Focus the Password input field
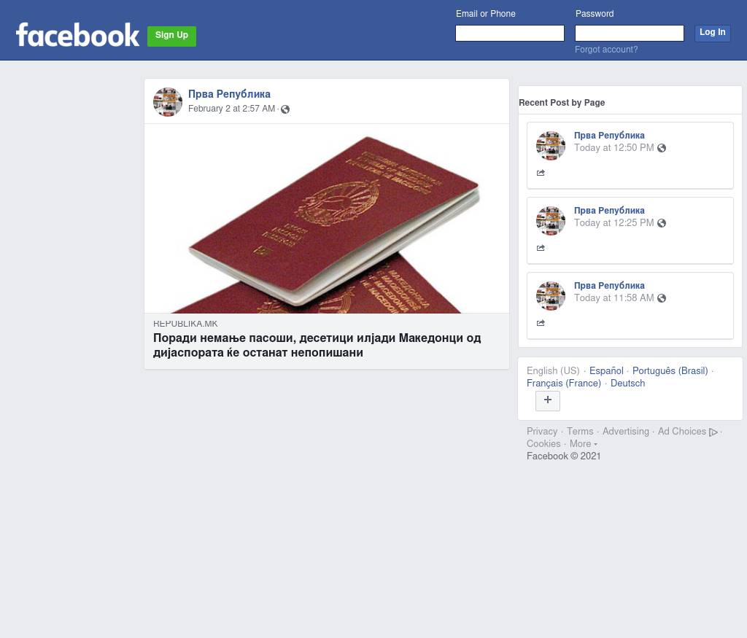 tap(630, 34)
